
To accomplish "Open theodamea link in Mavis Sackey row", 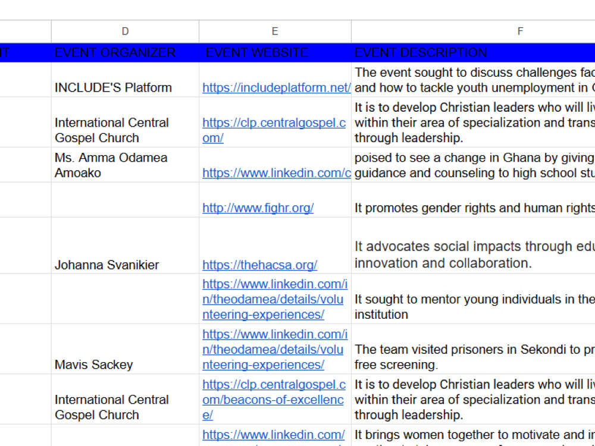I will tap(275, 349).
